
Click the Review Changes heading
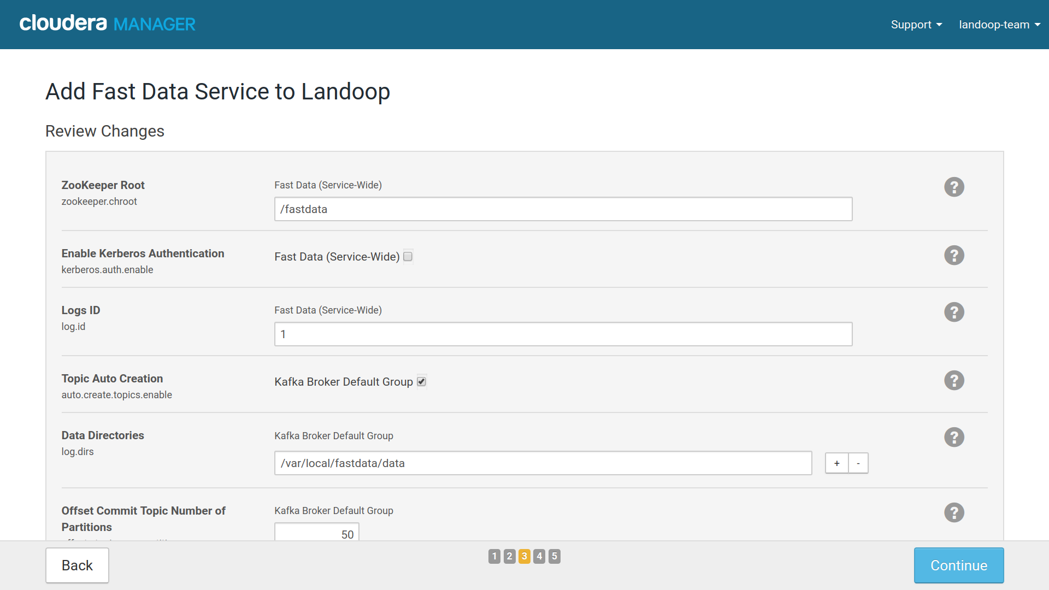105,131
